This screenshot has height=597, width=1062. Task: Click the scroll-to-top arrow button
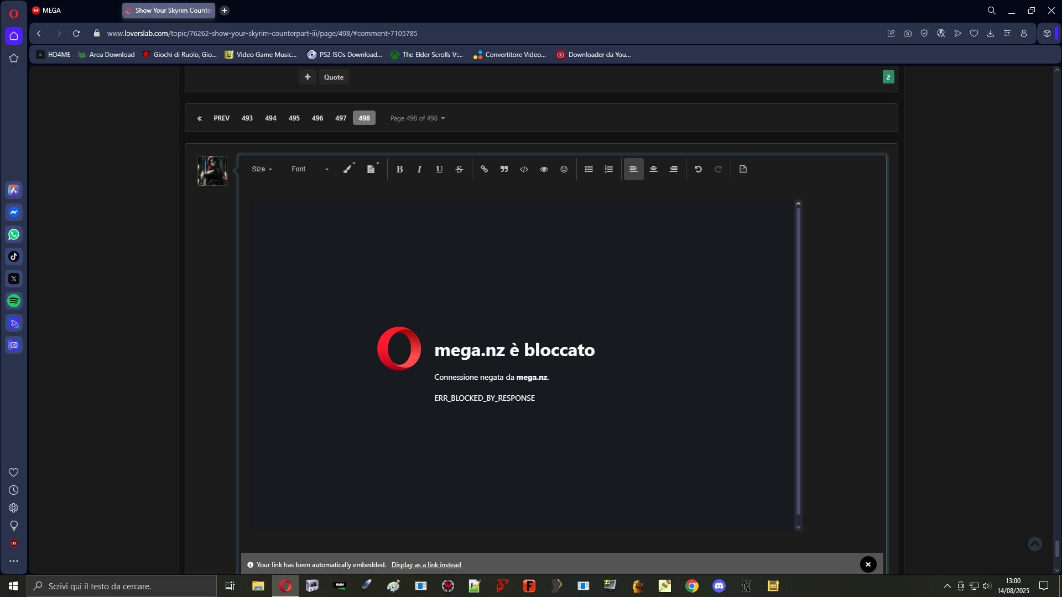(x=1035, y=544)
